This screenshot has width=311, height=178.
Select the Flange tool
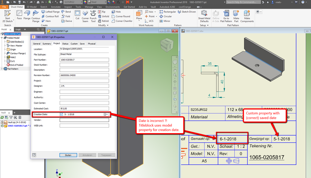click(x=27, y=15)
